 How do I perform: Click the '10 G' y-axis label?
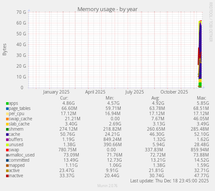21,77
